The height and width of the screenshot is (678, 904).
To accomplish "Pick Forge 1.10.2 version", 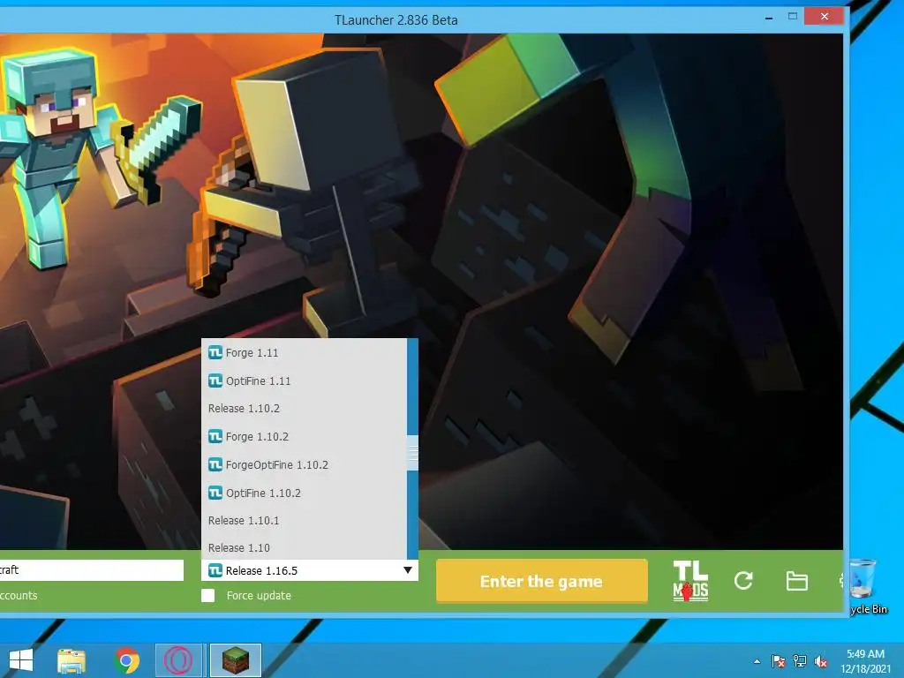I will [x=304, y=436].
